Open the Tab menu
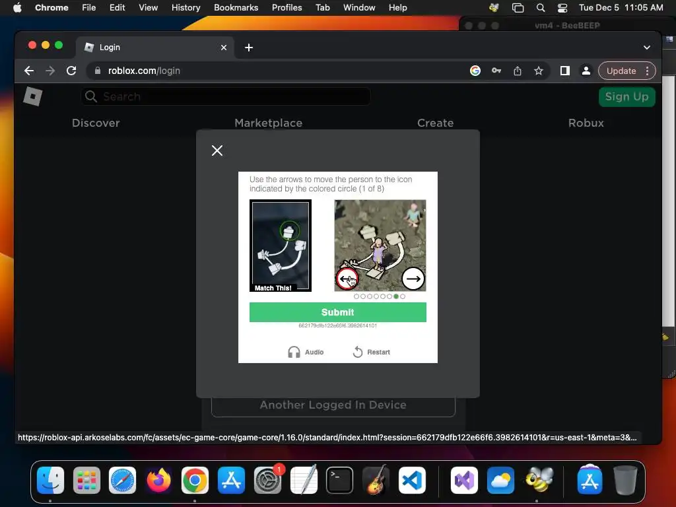This screenshot has height=507, width=676. tap(322, 8)
